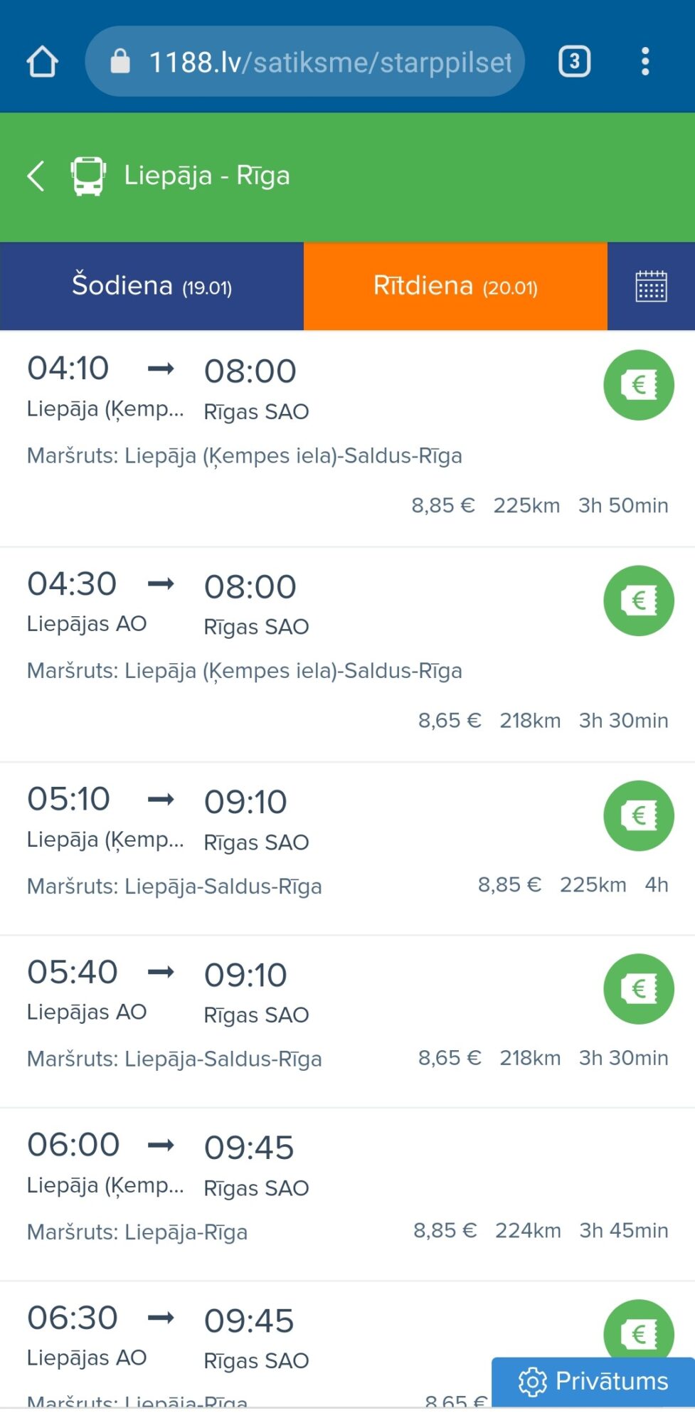
Task: Select the Maršruts: Liepāja-Saldus-Rīga 05:10 route text
Action: tap(174, 886)
